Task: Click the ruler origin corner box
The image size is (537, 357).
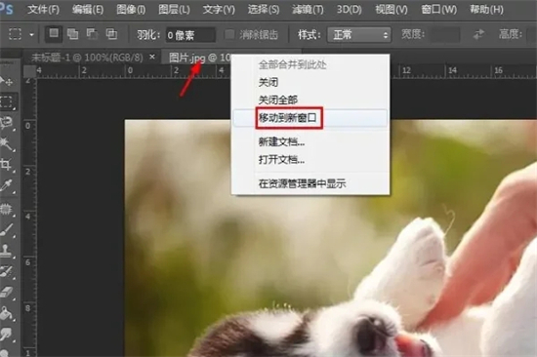Action: (x=29, y=71)
